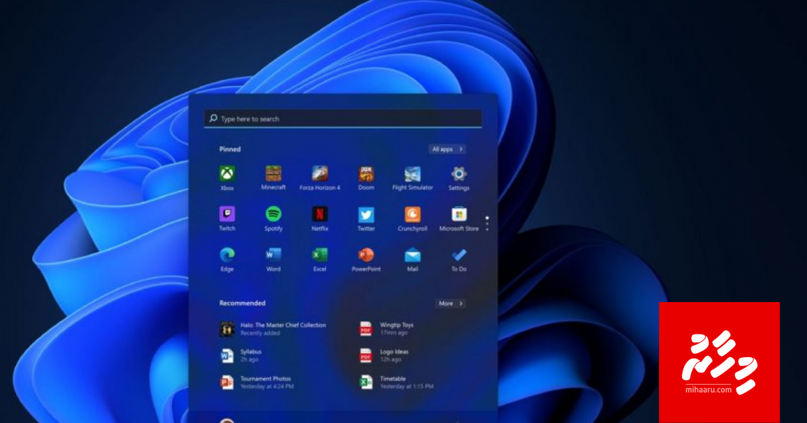Open Halo: The Master Chief Collection
This screenshot has height=423, width=807.
(269, 327)
